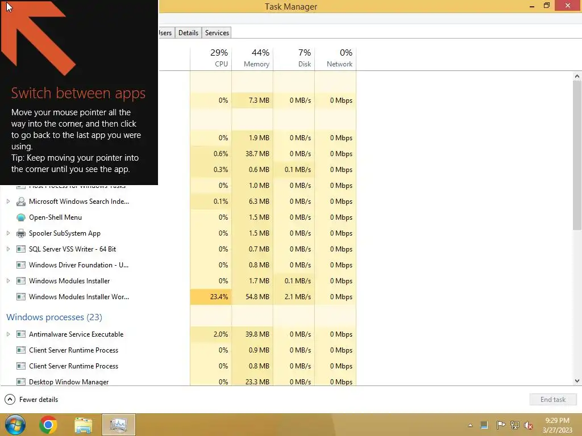Viewport: 582px width, 436px height.
Task: Click the scrollbar down arrow
Action: pos(577,381)
